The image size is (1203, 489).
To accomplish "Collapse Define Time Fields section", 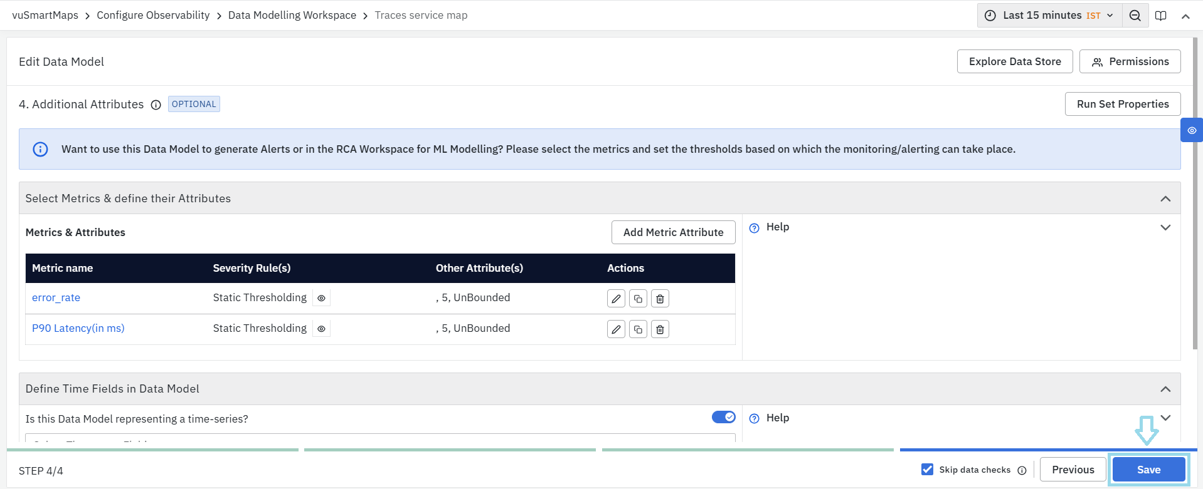I will point(1165,389).
